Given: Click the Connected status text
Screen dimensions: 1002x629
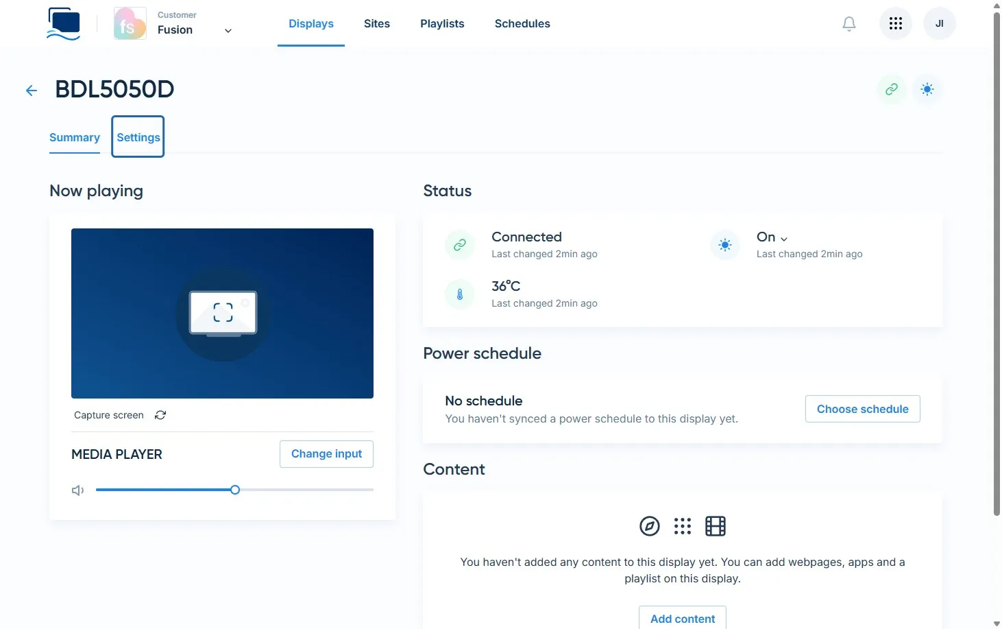Looking at the screenshot, I should pos(526,237).
